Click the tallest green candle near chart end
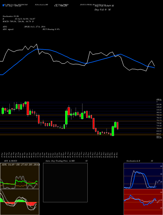Image resolution: width=163 pixels, height=215 pixels. pos(113,131)
